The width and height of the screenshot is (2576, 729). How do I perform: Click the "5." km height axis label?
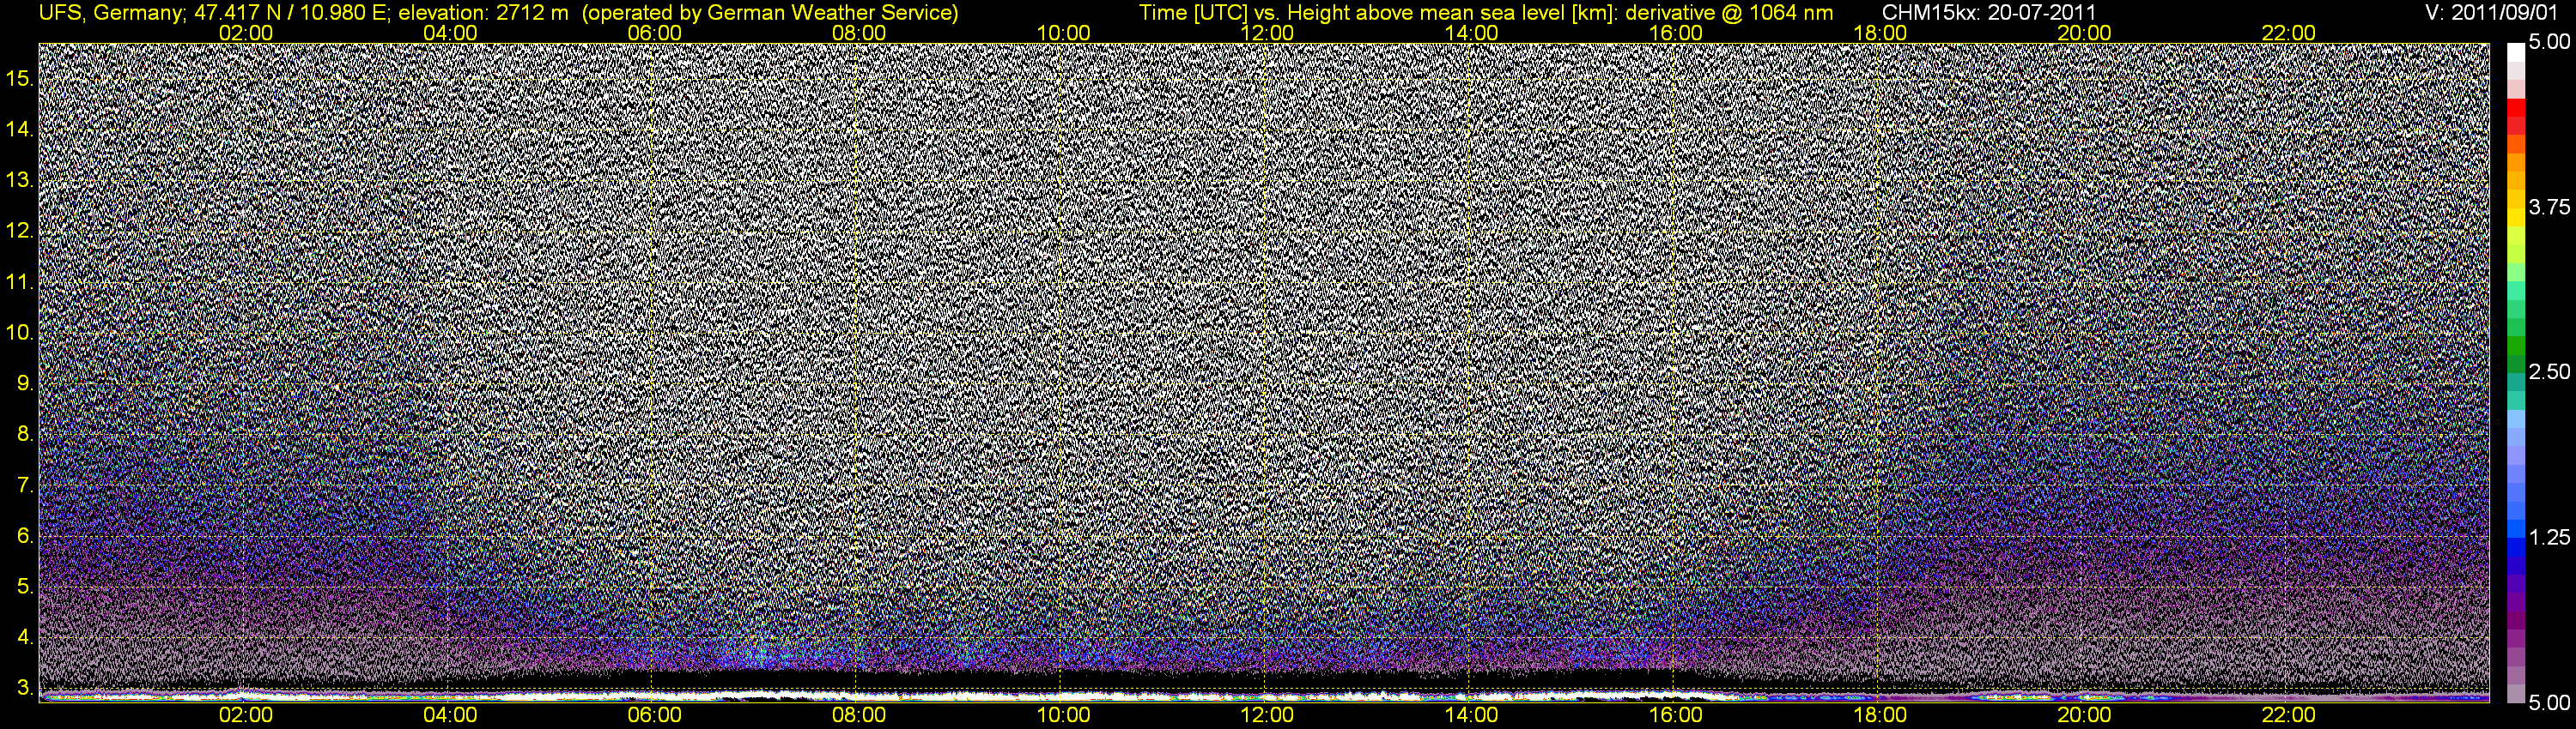25,587
